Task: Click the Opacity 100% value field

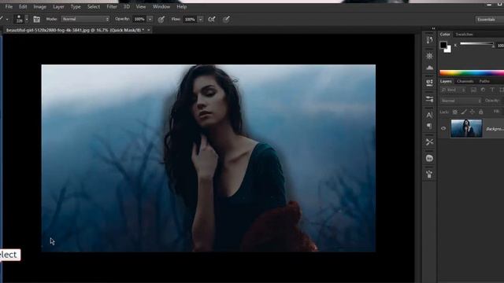Action: click(x=139, y=19)
